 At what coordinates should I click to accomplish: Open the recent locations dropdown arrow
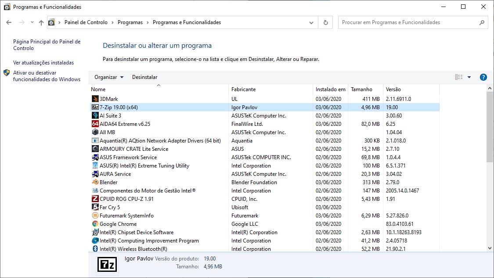32,22
